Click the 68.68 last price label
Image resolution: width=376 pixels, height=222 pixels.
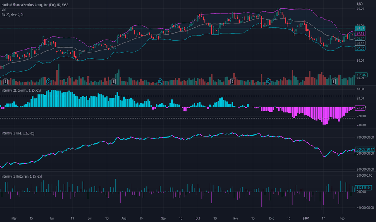360,28
